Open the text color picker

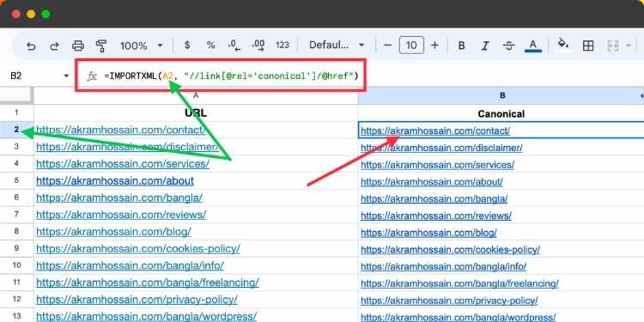point(533,46)
